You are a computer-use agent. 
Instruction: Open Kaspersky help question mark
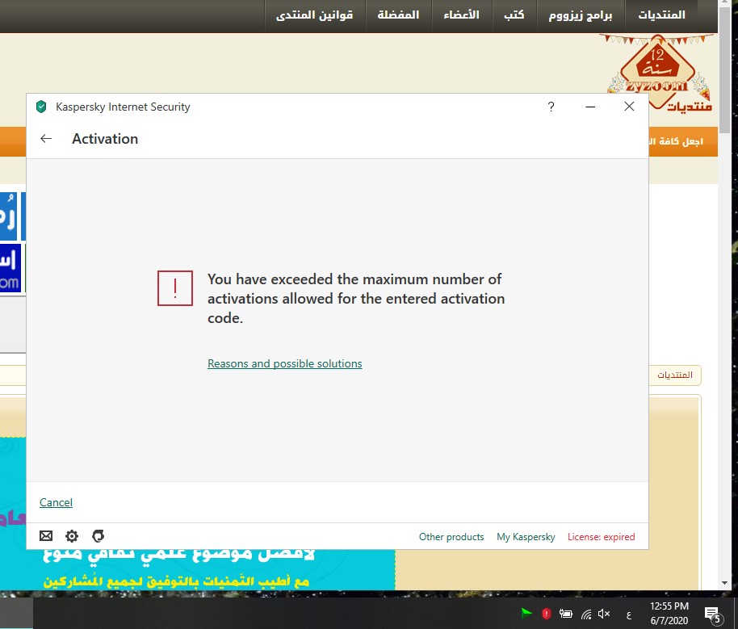[551, 107]
